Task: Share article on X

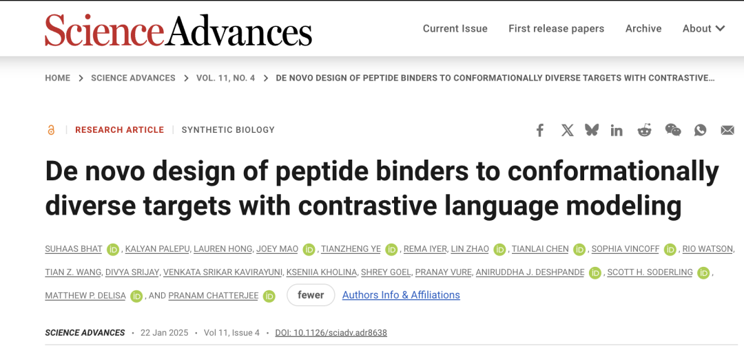Action: coord(567,130)
